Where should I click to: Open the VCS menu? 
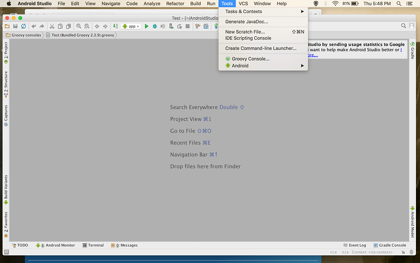pyautogui.click(x=243, y=4)
